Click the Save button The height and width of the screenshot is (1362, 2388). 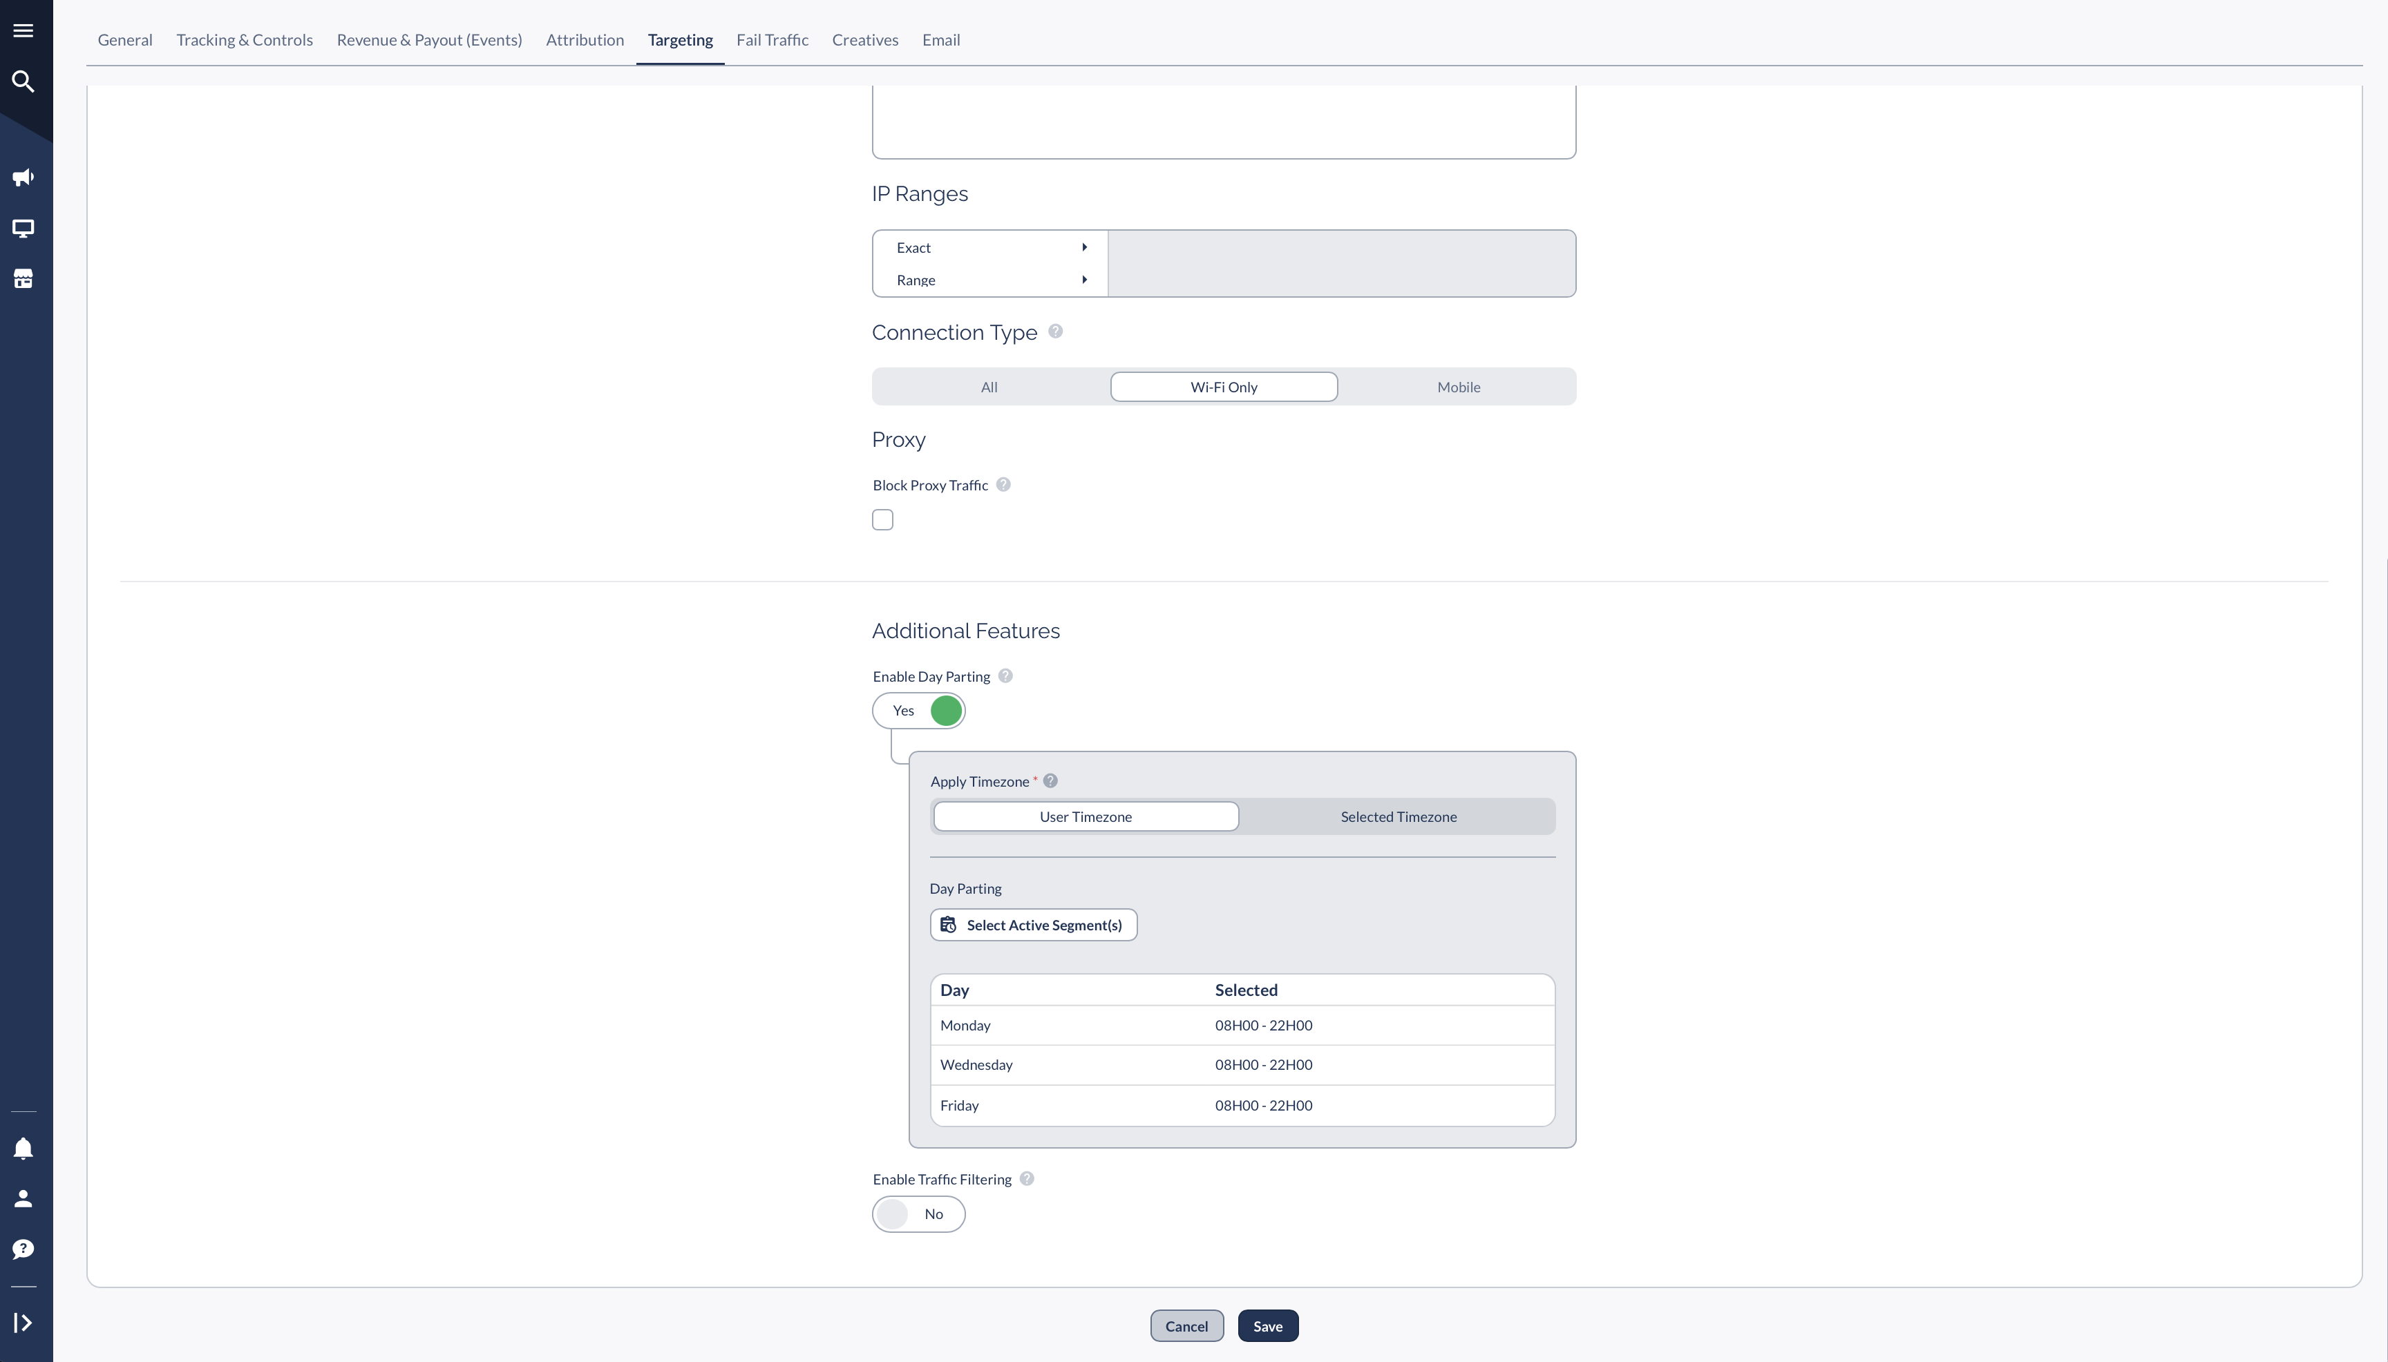(x=1268, y=1325)
